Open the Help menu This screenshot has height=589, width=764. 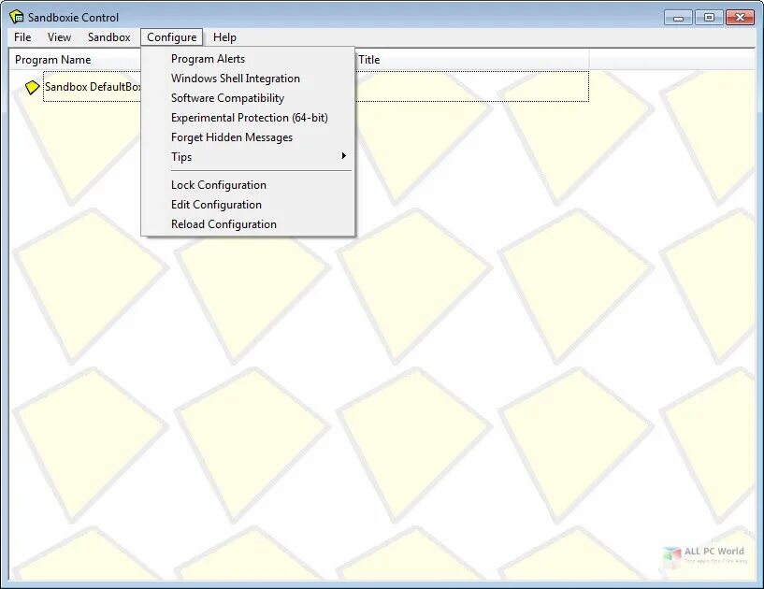[224, 37]
